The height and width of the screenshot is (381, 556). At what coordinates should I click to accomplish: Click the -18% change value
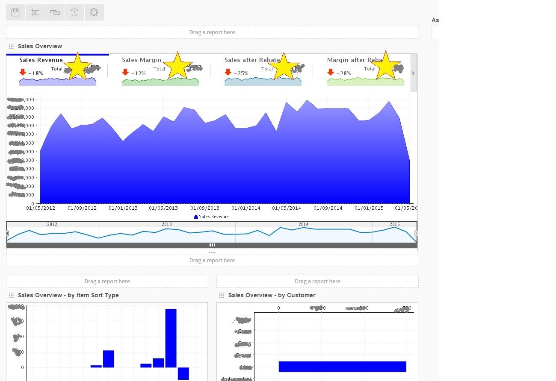(x=36, y=73)
